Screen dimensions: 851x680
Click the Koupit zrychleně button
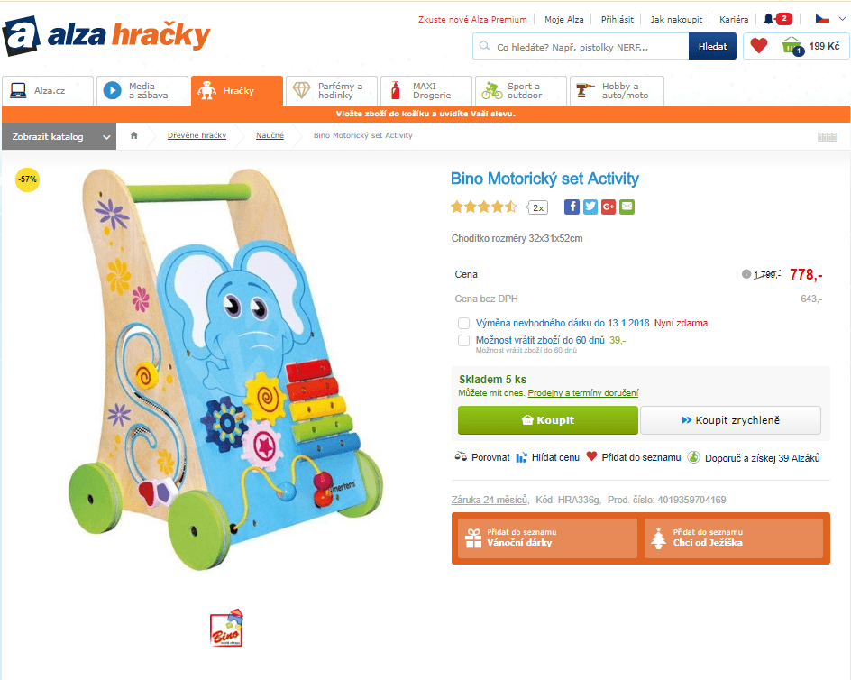click(730, 420)
